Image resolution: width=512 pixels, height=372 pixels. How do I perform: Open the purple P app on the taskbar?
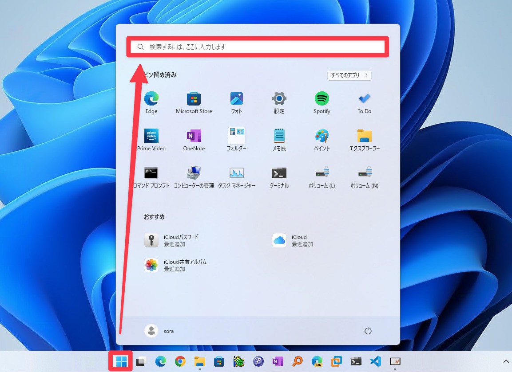pyautogui.click(x=258, y=361)
